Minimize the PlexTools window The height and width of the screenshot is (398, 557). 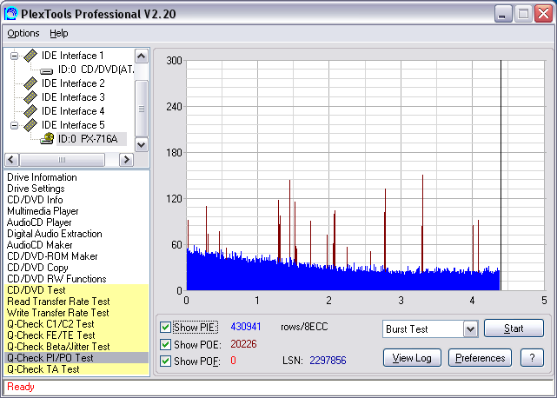(x=503, y=14)
